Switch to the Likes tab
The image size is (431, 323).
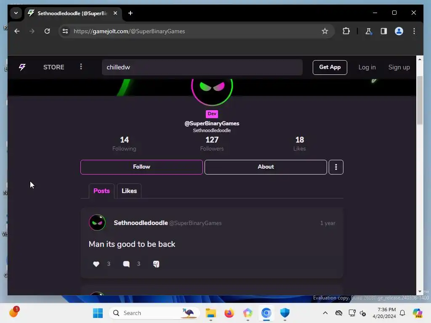(x=129, y=191)
